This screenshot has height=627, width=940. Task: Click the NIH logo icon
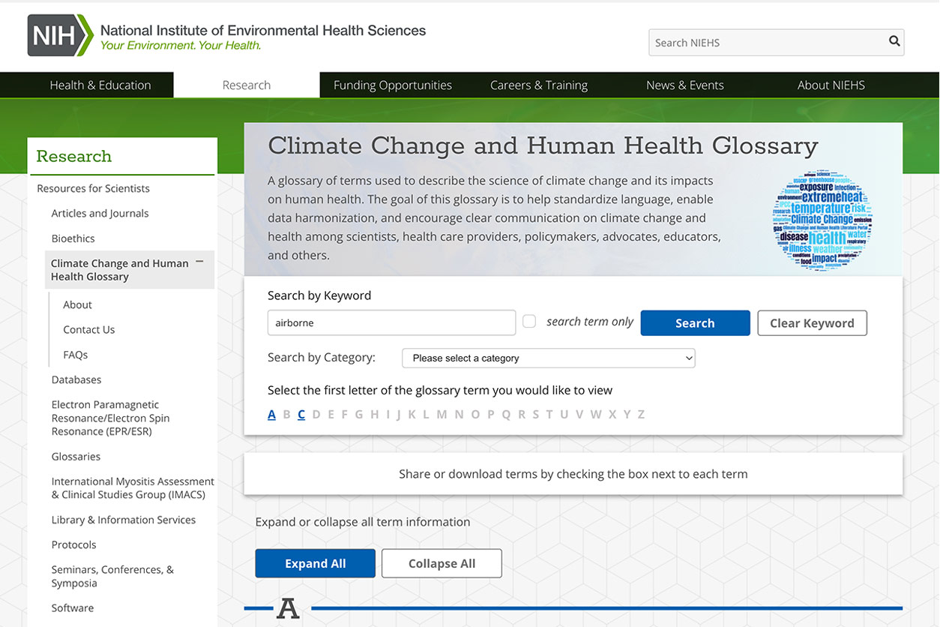click(x=61, y=35)
